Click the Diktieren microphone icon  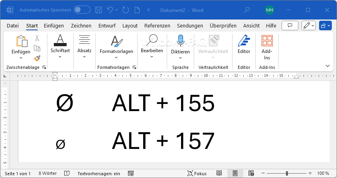pyautogui.click(x=181, y=41)
